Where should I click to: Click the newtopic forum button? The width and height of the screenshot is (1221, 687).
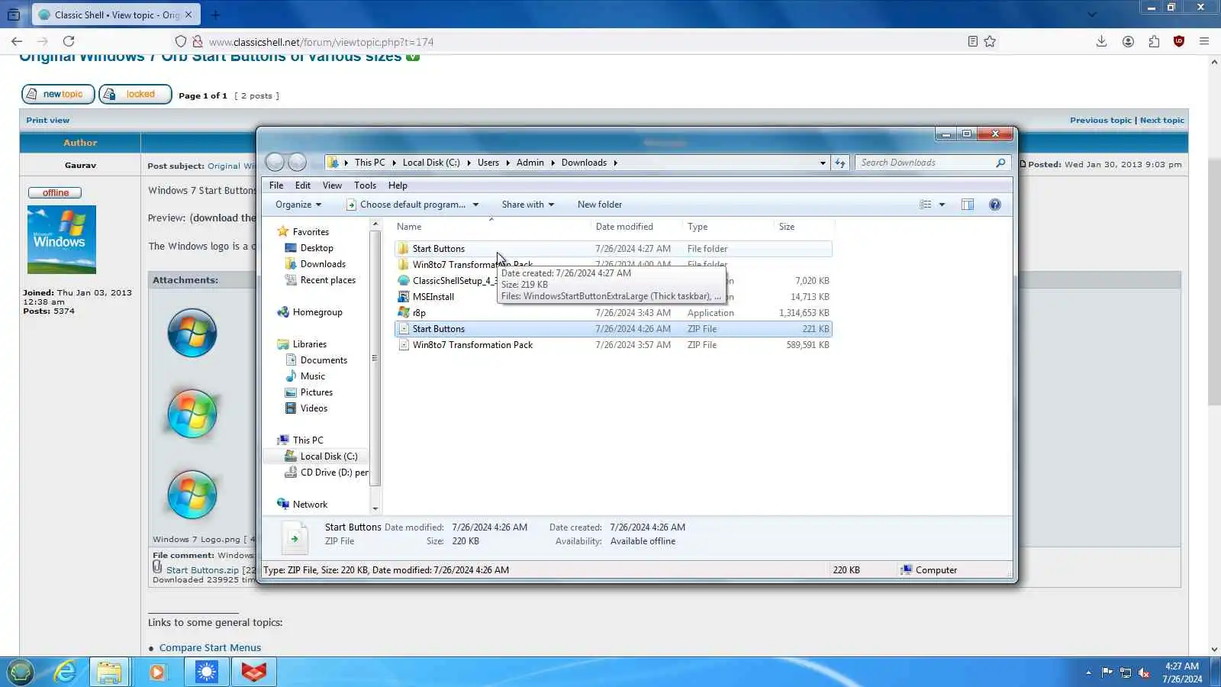(58, 94)
